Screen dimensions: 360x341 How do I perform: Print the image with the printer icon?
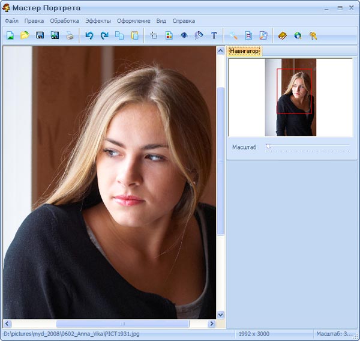(x=70, y=35)
